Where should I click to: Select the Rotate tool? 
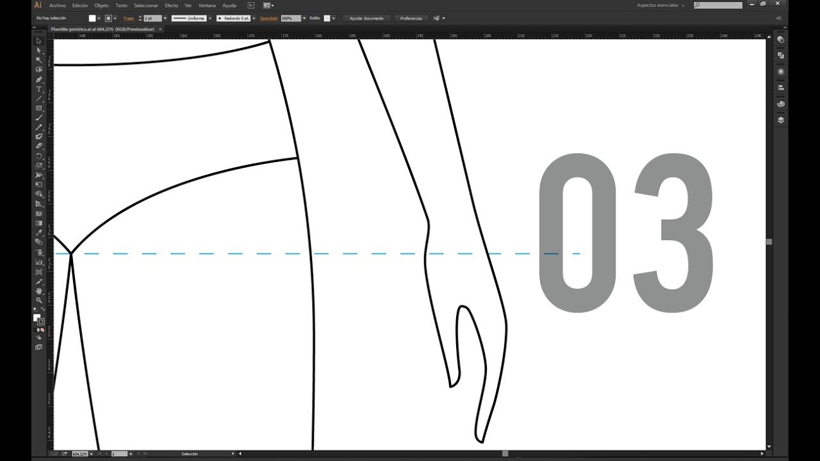[39, 156]
